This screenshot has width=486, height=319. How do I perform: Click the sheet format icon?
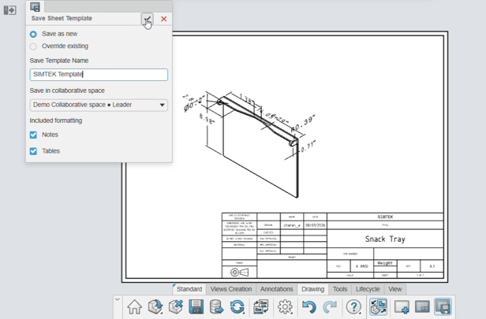(x=422, y=307)
